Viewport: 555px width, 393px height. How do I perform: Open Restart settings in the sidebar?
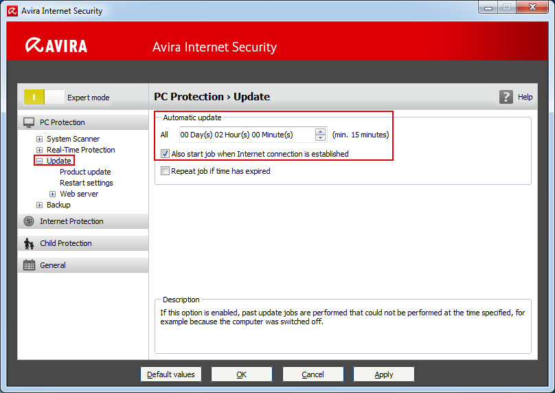[x=87, y=183]
